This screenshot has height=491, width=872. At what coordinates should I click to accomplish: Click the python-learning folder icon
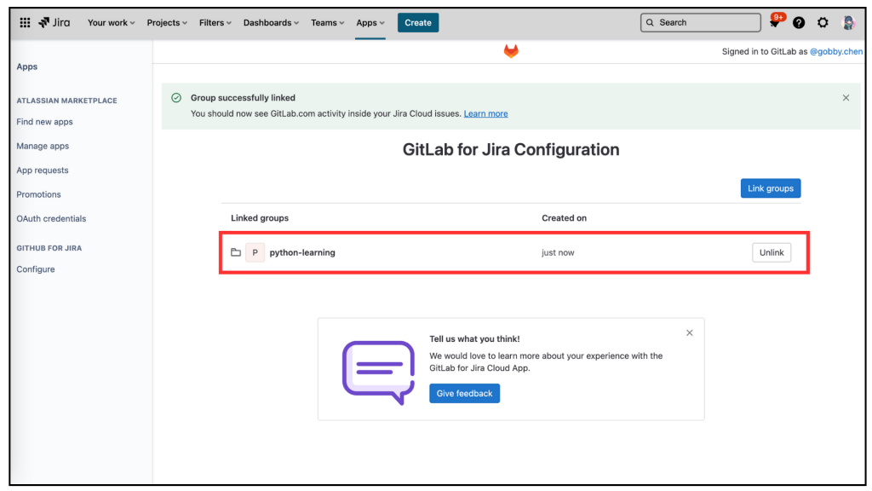[236, 252]
